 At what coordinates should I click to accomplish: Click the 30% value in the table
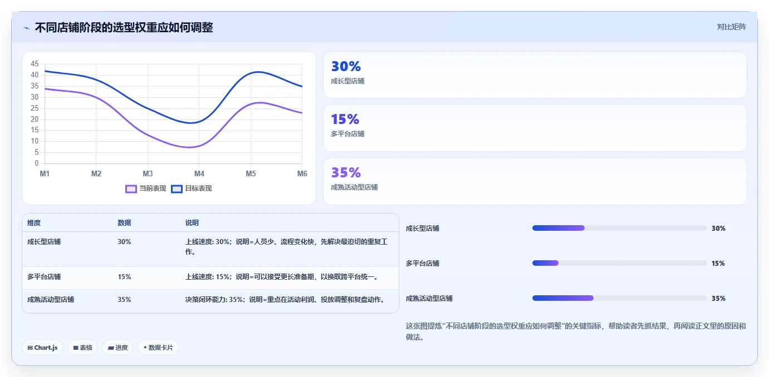(x=124, y=242)
